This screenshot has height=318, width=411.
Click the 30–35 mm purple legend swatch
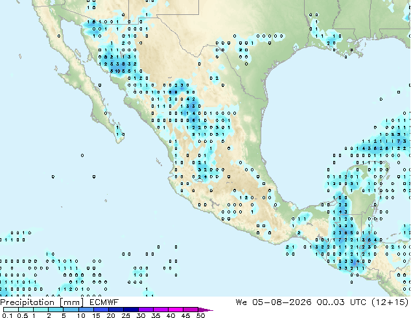(x=146, y=310)
